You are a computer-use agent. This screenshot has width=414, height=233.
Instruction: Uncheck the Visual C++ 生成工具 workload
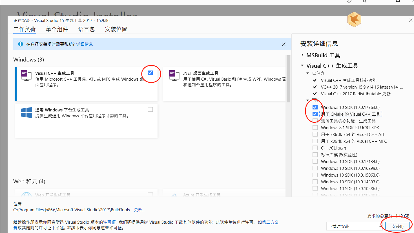pos(150,73)
